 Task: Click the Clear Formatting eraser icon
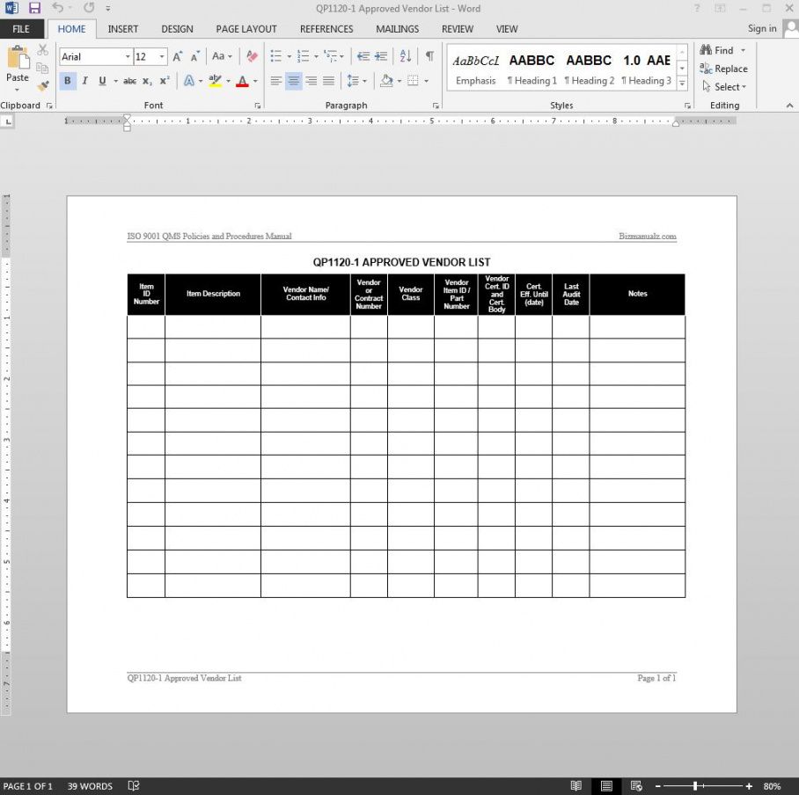pos(253,56)
